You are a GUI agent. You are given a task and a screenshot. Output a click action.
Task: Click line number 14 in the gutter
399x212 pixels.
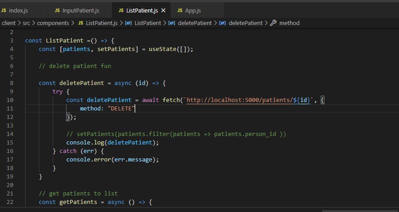[10, 134]
